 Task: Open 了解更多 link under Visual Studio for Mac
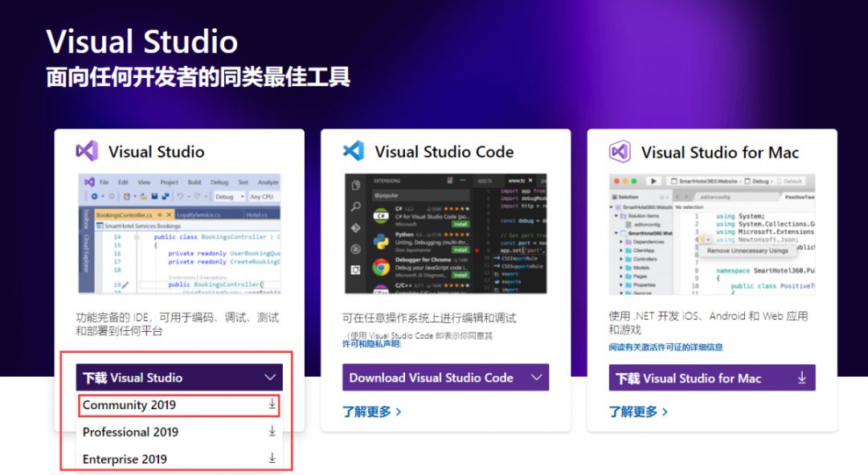click(638, 412)
